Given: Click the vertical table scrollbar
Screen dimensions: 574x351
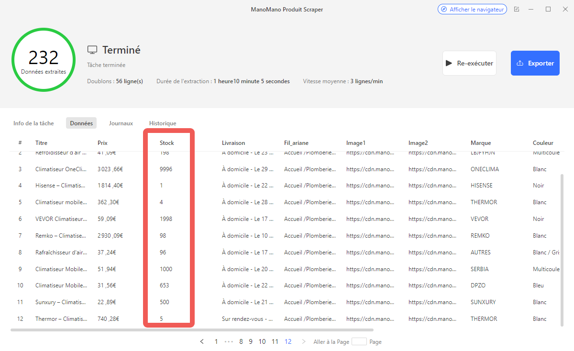Looking at the screenshot, I should 562,250.
